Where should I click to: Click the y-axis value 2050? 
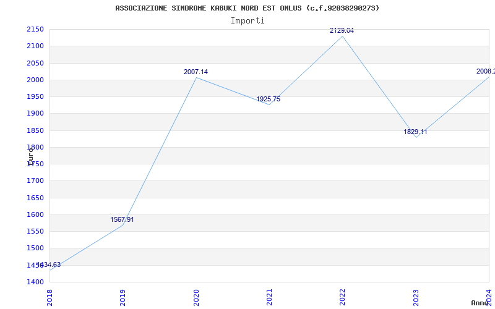(x=35, y=63)
